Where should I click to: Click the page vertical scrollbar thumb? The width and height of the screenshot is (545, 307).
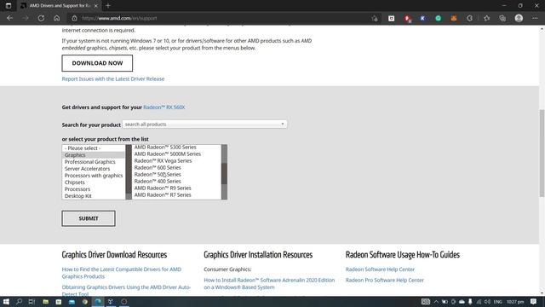coord(542,153)
